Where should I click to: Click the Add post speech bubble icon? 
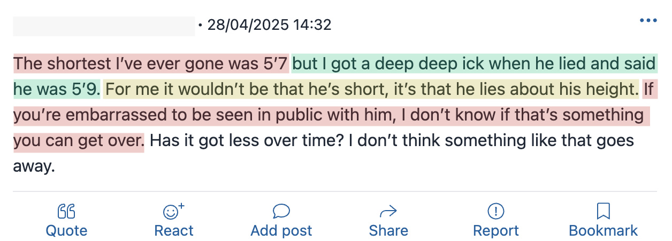tap(281, 211)
